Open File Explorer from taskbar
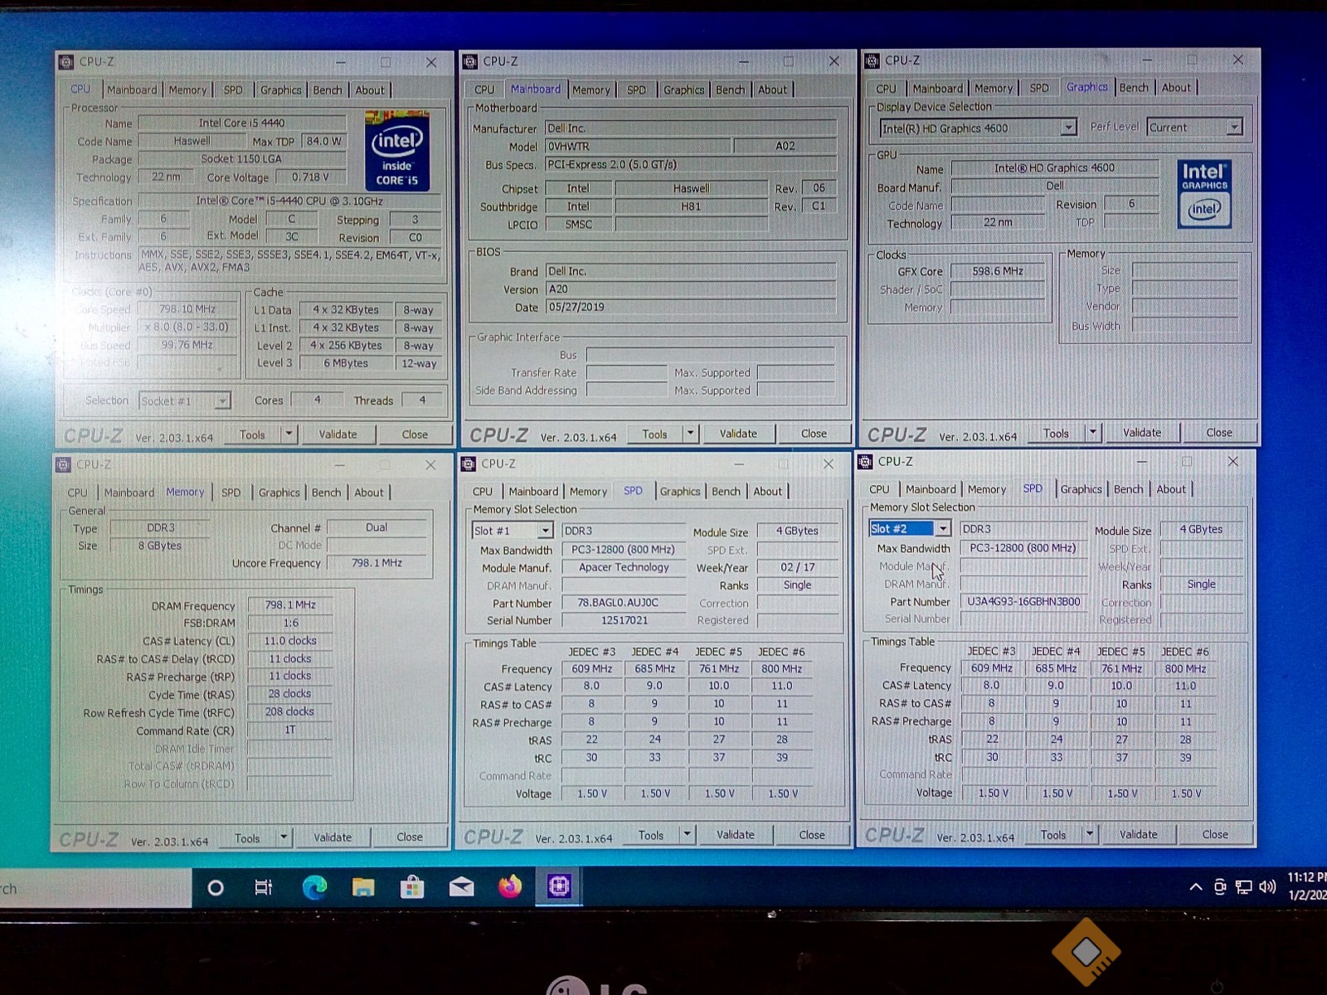This screenshot has height=995, width=1327. [363, 888]
